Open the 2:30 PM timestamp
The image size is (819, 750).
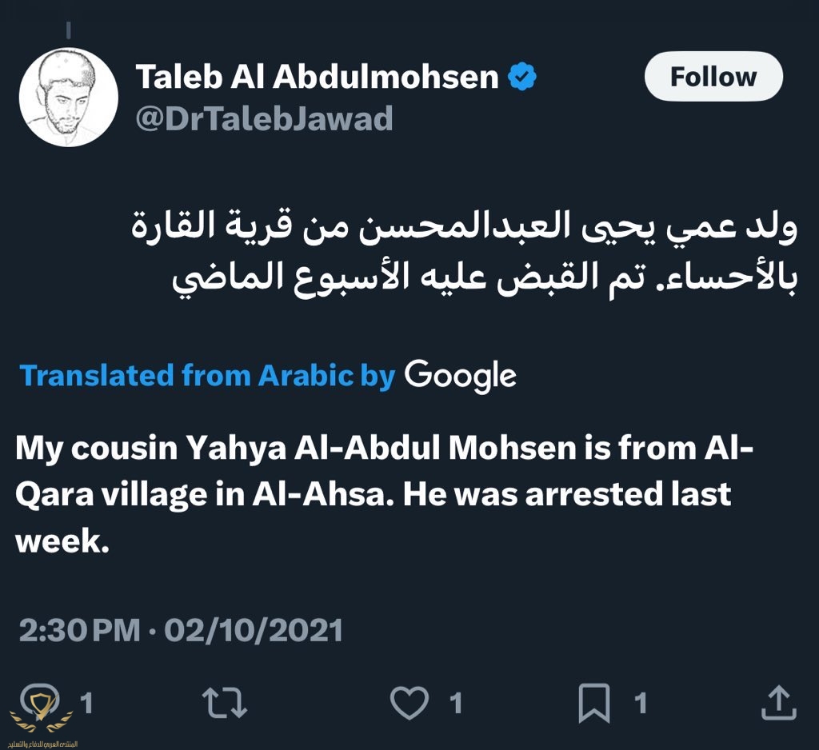click(x=78, y=630)
